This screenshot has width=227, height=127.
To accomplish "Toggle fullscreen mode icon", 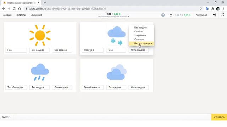I will click(223, 15).
